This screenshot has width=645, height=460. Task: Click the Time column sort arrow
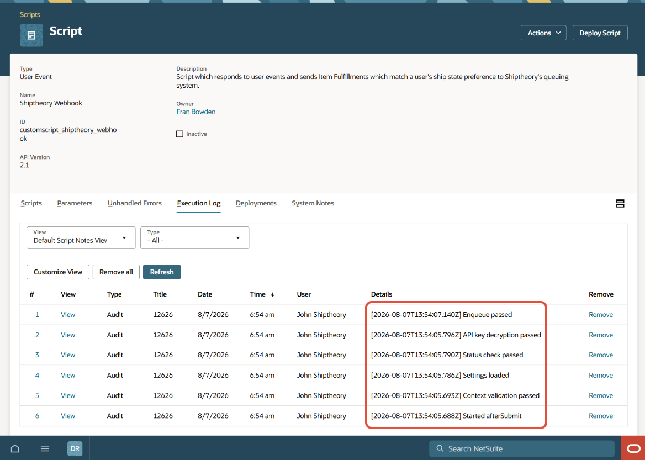pyautogui.click(x=272, y=294)
